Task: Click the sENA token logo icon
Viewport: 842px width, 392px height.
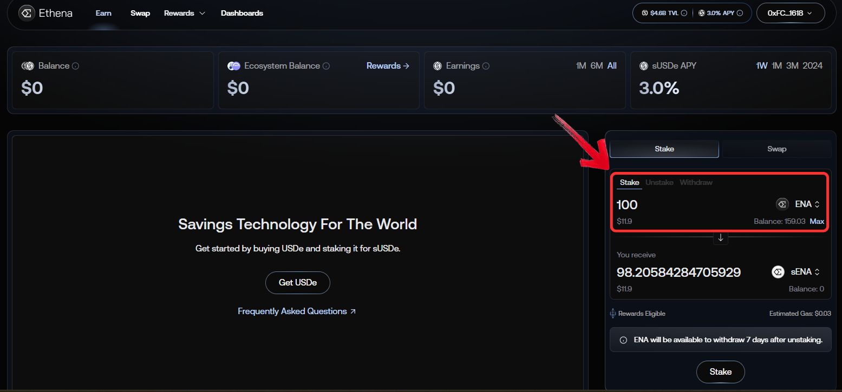Action: pos(778,272)
